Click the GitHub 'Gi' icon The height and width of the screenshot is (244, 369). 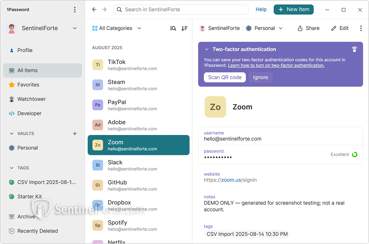[x=98, y=185]
